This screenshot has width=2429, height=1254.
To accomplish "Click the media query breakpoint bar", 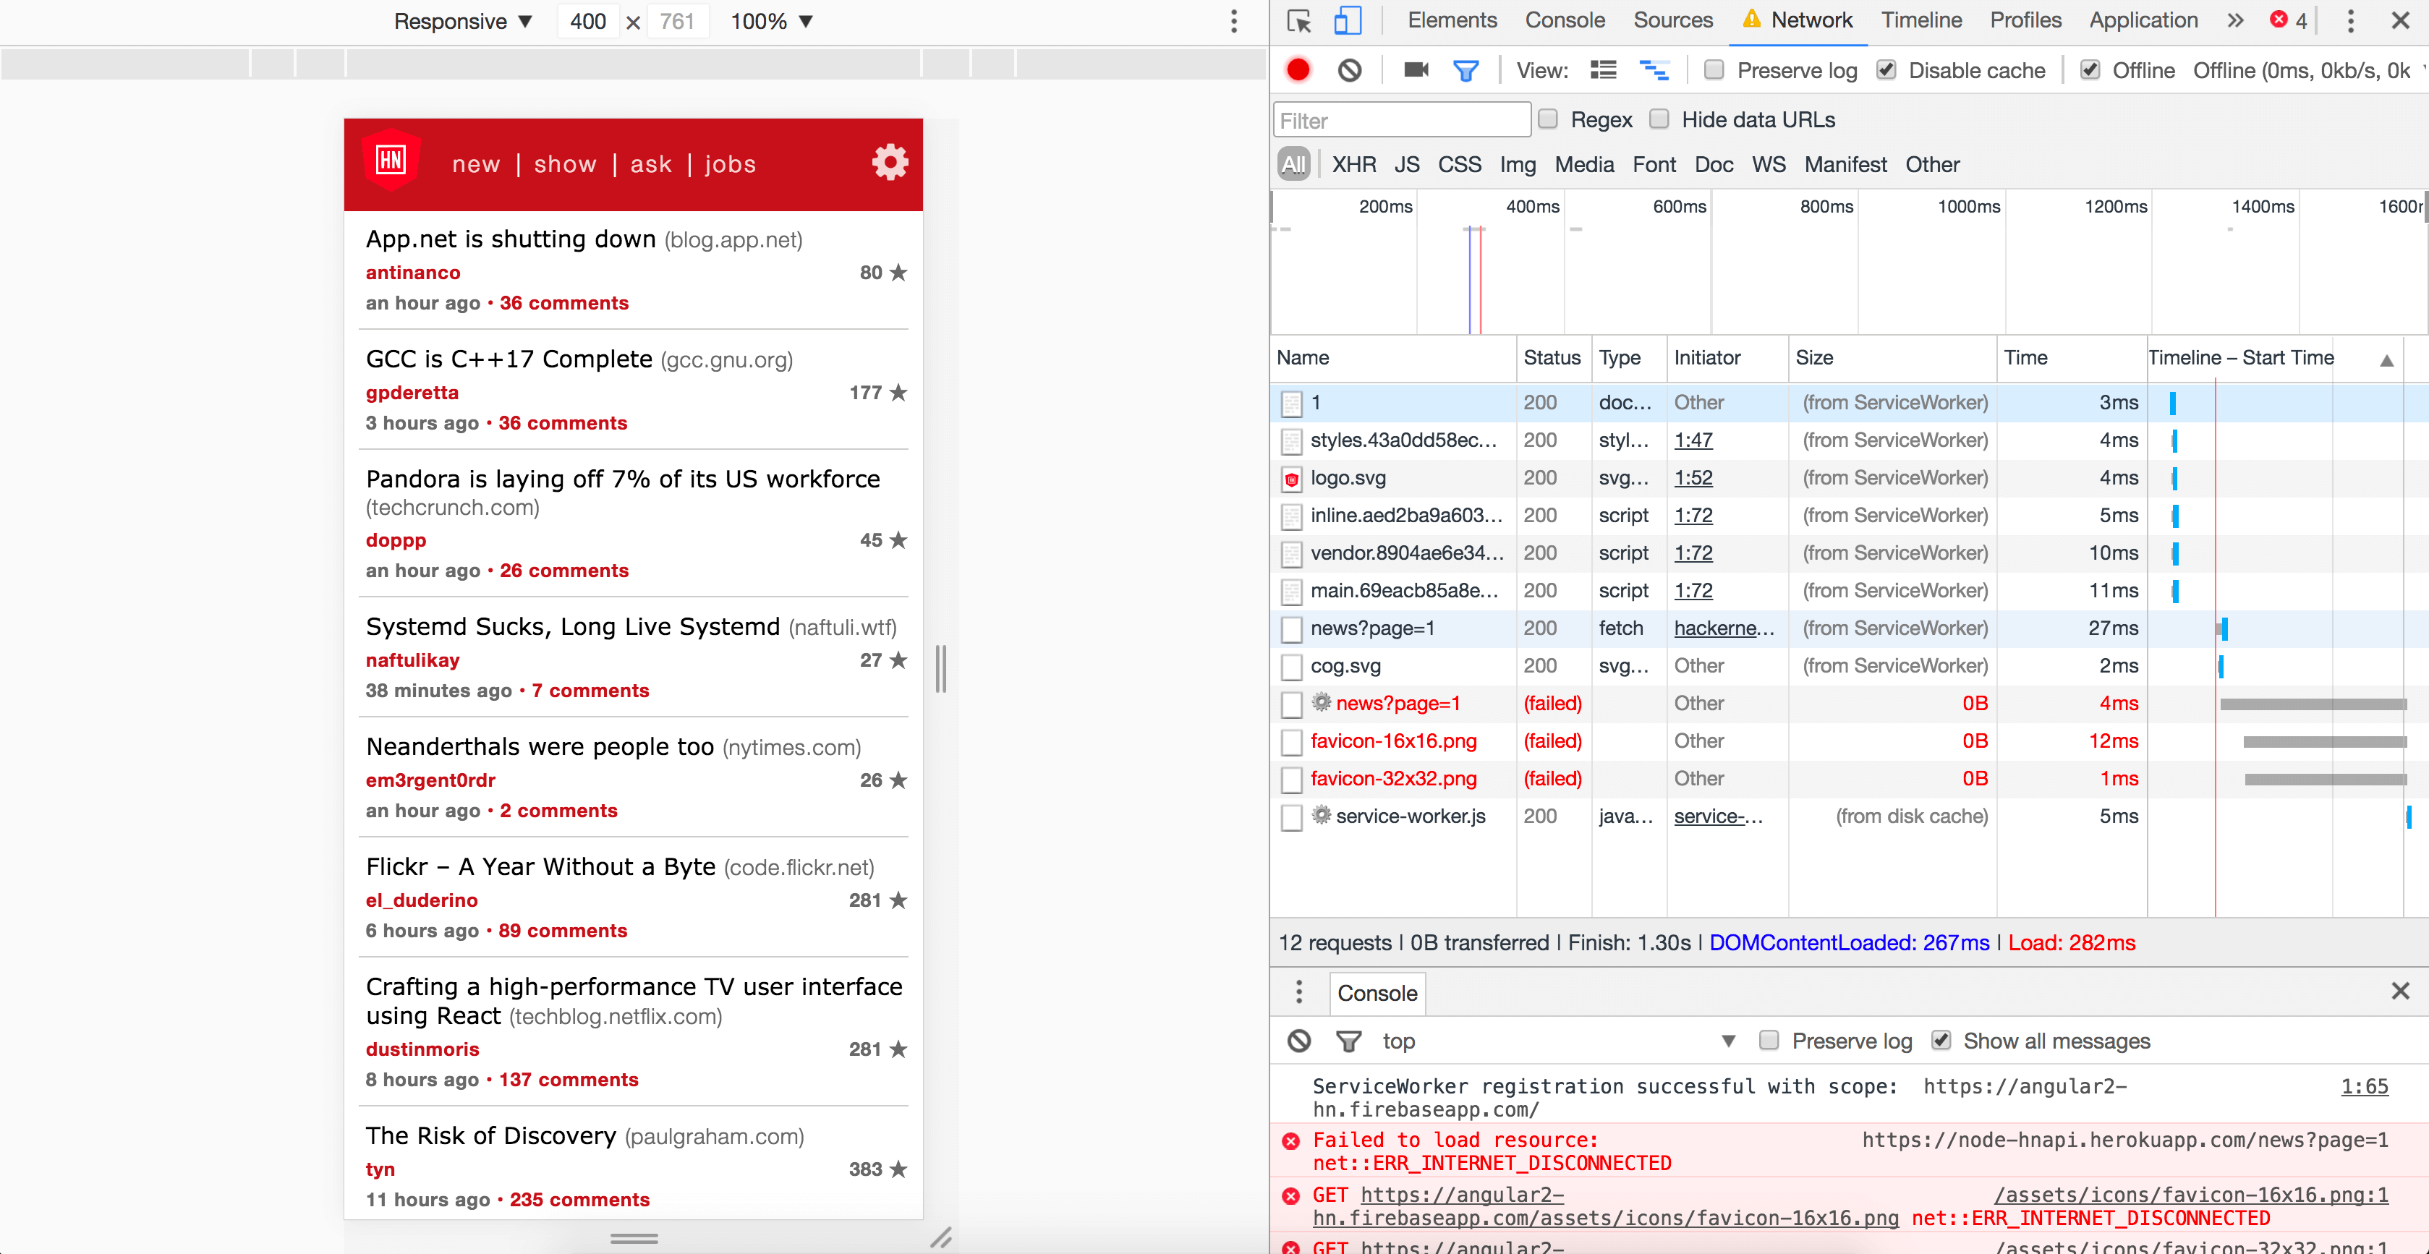I will [x=633, y=63].
